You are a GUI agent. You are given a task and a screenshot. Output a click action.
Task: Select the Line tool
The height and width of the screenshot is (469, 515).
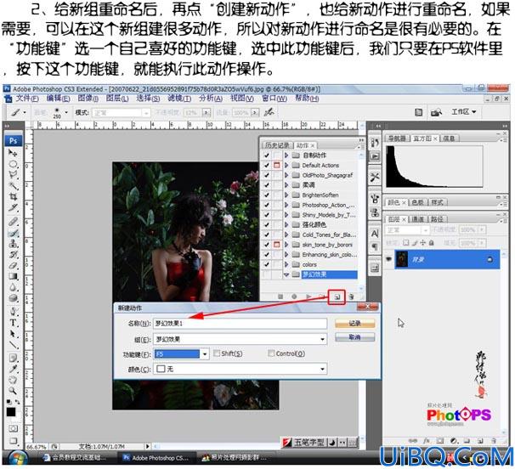pos(13,345)
